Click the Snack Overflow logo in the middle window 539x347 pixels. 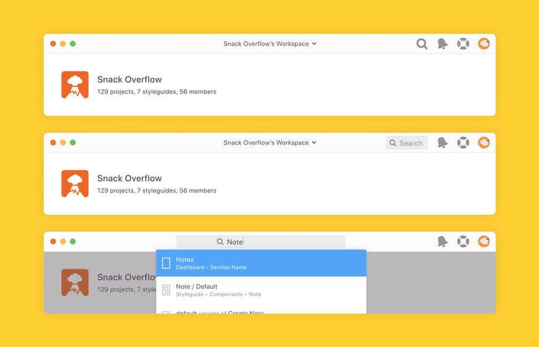[x=75, y=184]
